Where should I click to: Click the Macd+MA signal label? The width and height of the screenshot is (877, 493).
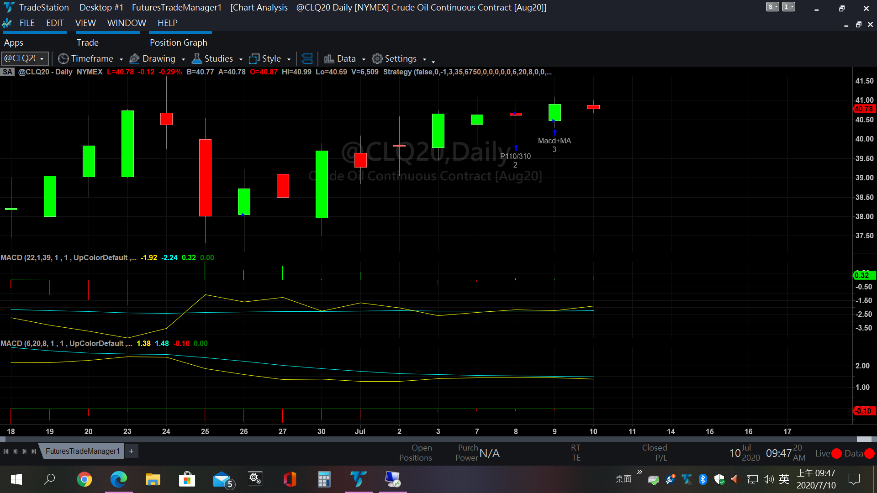555,141
